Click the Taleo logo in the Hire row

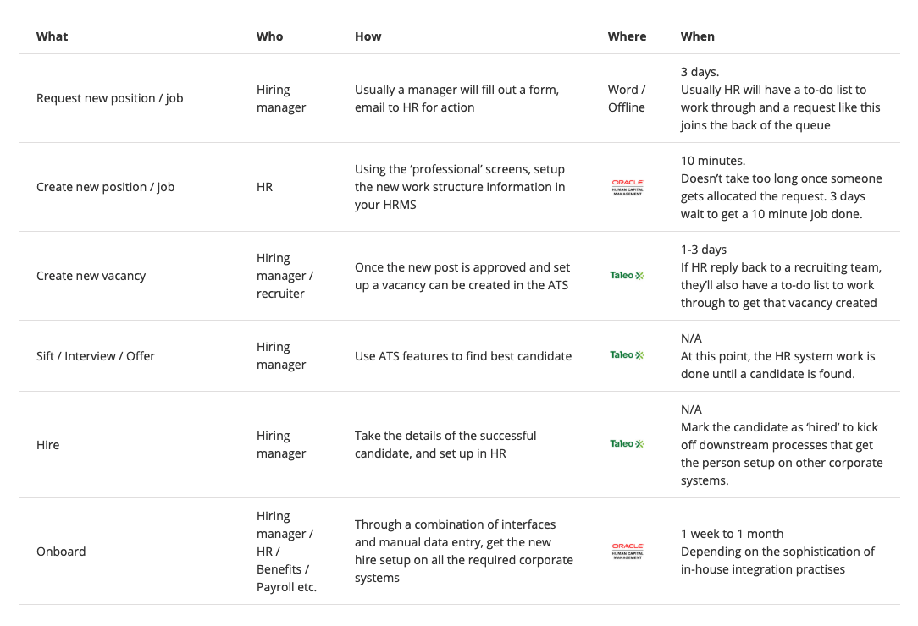click(627, 444)
